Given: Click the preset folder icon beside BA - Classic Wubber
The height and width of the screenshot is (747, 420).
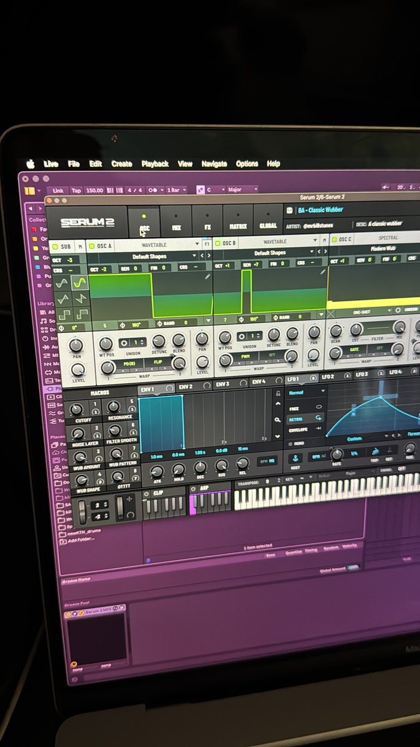Looking at the screenshot, I should [289, 210].
